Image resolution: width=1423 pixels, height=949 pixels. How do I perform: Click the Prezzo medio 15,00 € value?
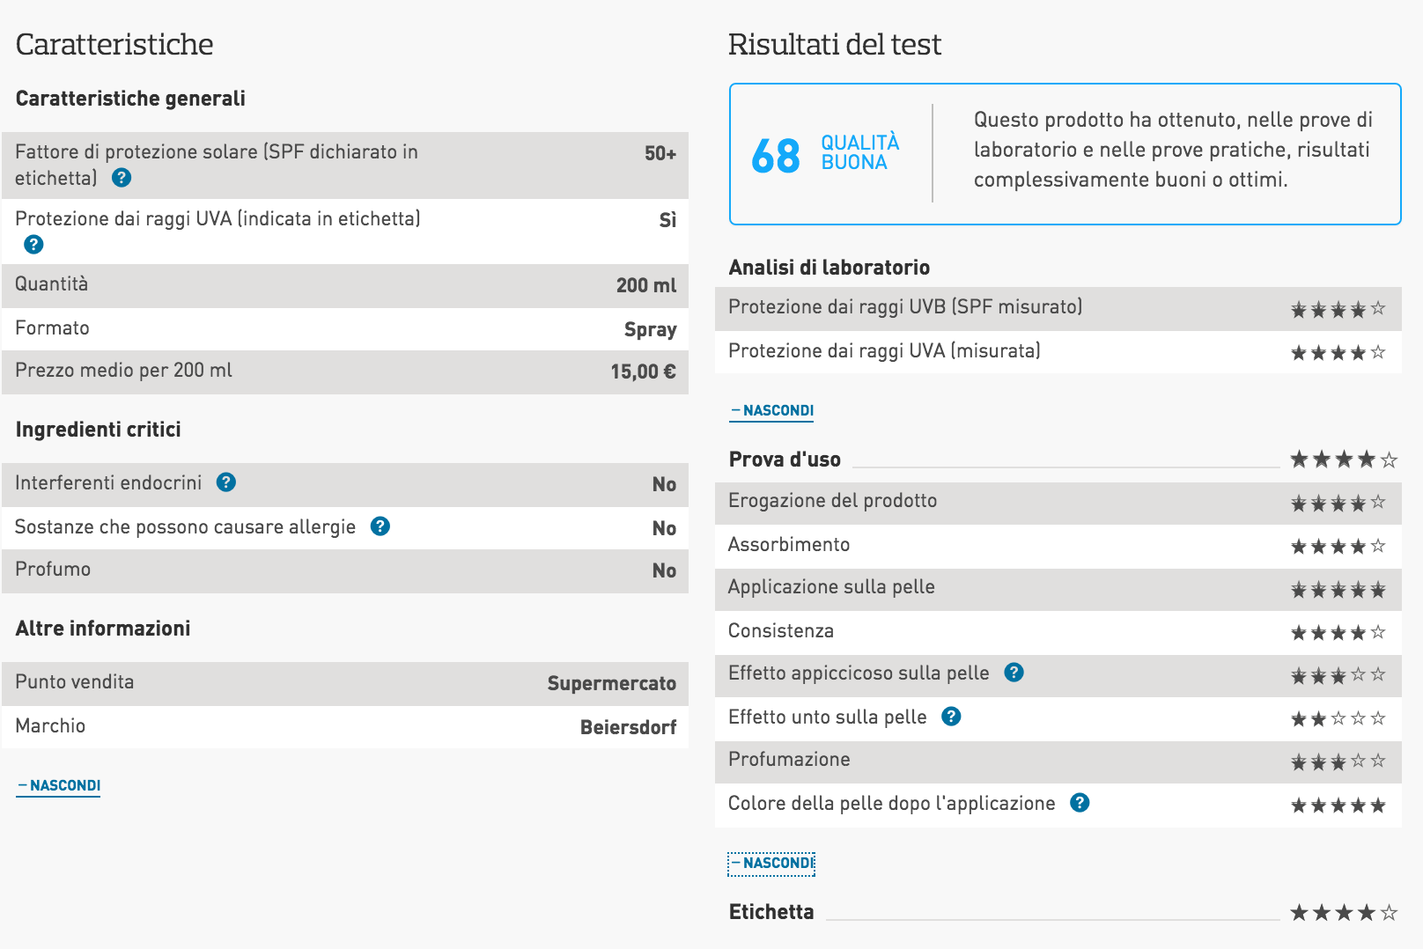(x=643, y=372)
